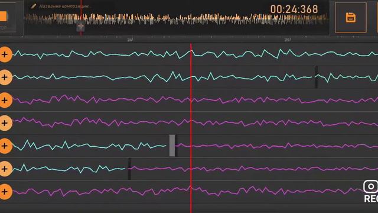378x213 pixels.
Task: Select the purple clip on third track
Action: click(x=195, y=99)
